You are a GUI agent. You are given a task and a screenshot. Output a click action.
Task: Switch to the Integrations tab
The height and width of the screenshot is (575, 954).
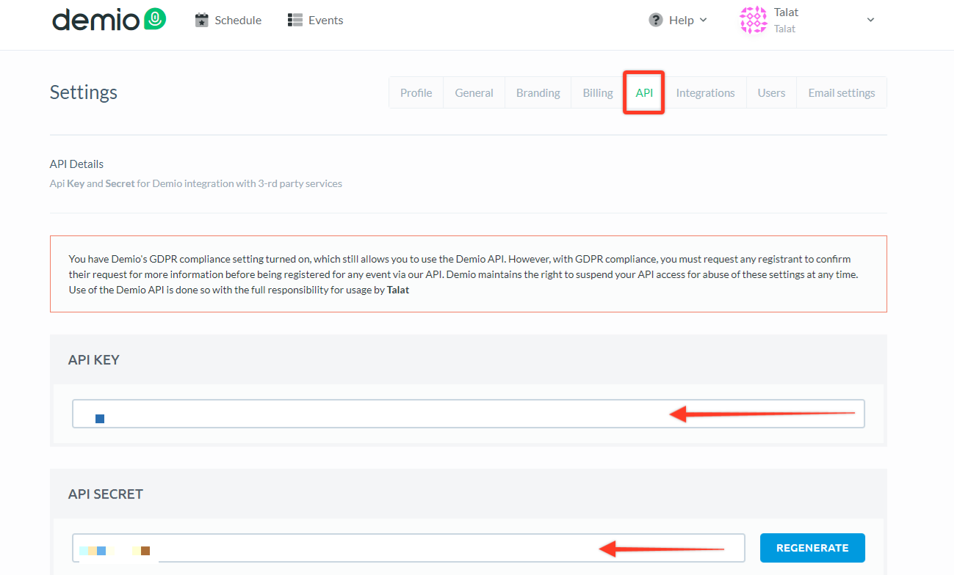coord(705,92)
